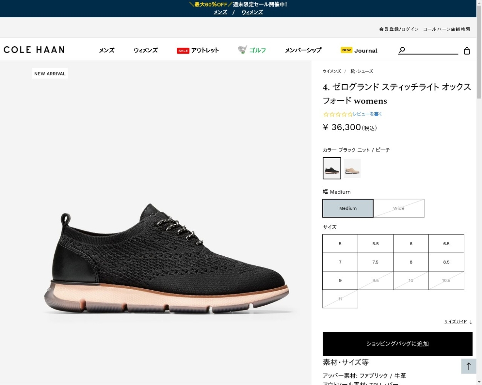Open the メンズ navigation menu
482x385 pixels.
click(x=107, y=50)
